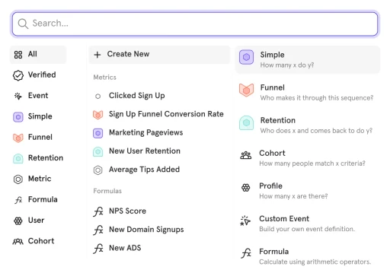
Task: Click large fx Formula icon in right panel
Action: tap(246, 253)
